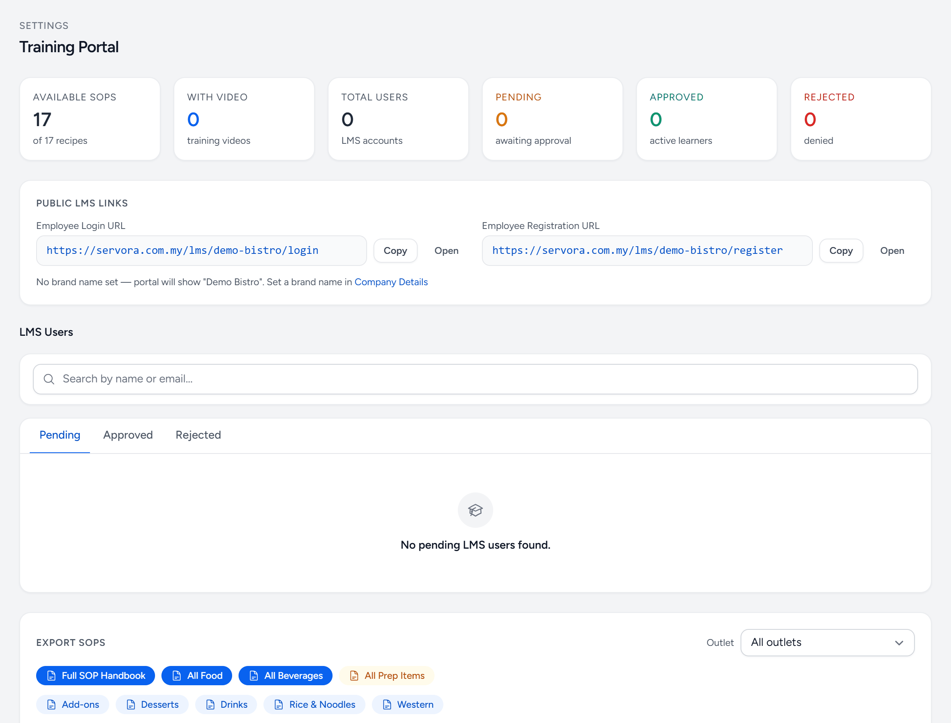Export the Desserts category SOPs

point(152,705)
